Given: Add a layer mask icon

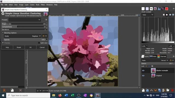Looking at the screenshot, I should point(168,90).
